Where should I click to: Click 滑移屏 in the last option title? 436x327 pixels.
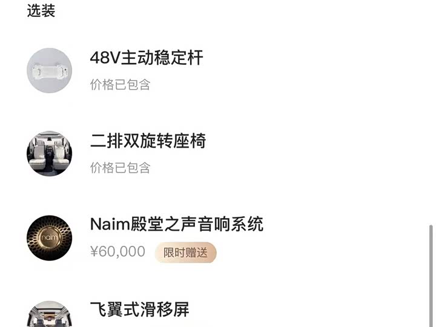[164, 309]
